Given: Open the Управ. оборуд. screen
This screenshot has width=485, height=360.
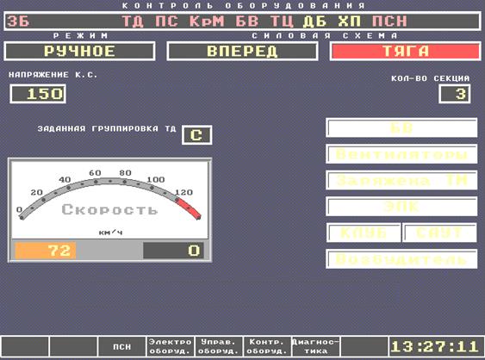Looking at the screenshot, I should [219, 347].
